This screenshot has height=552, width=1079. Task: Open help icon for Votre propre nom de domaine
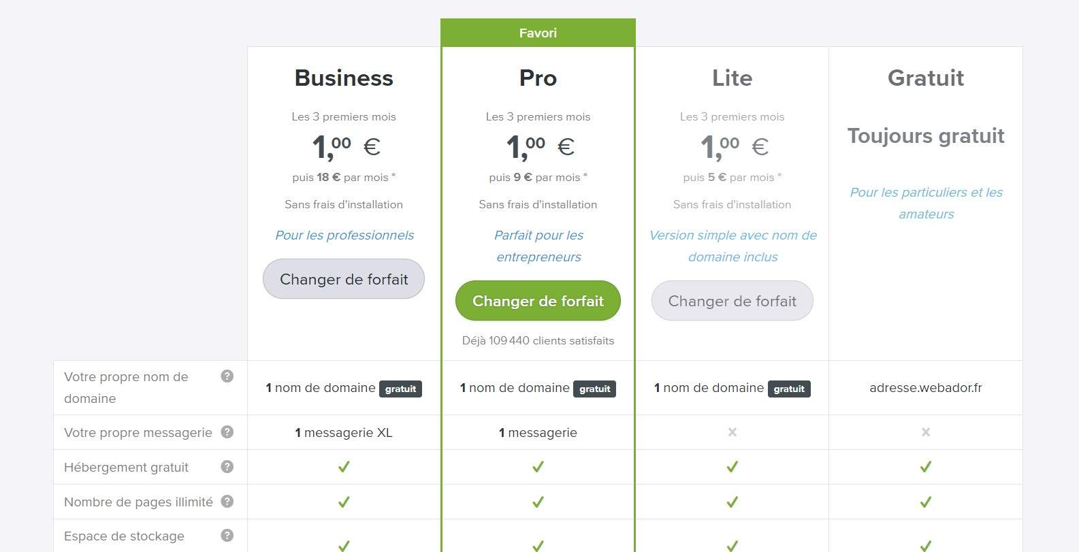coord(227,376)
